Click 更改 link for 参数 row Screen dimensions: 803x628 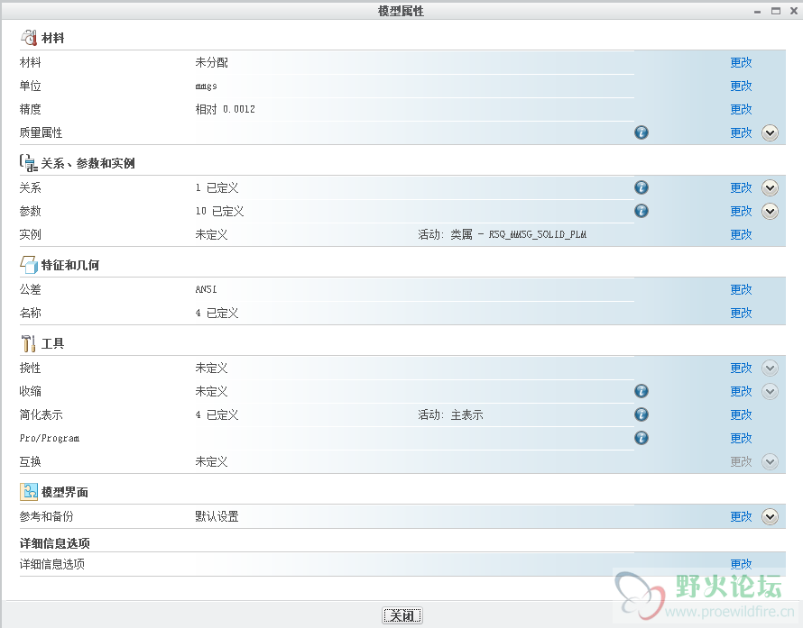click(741, 211)
